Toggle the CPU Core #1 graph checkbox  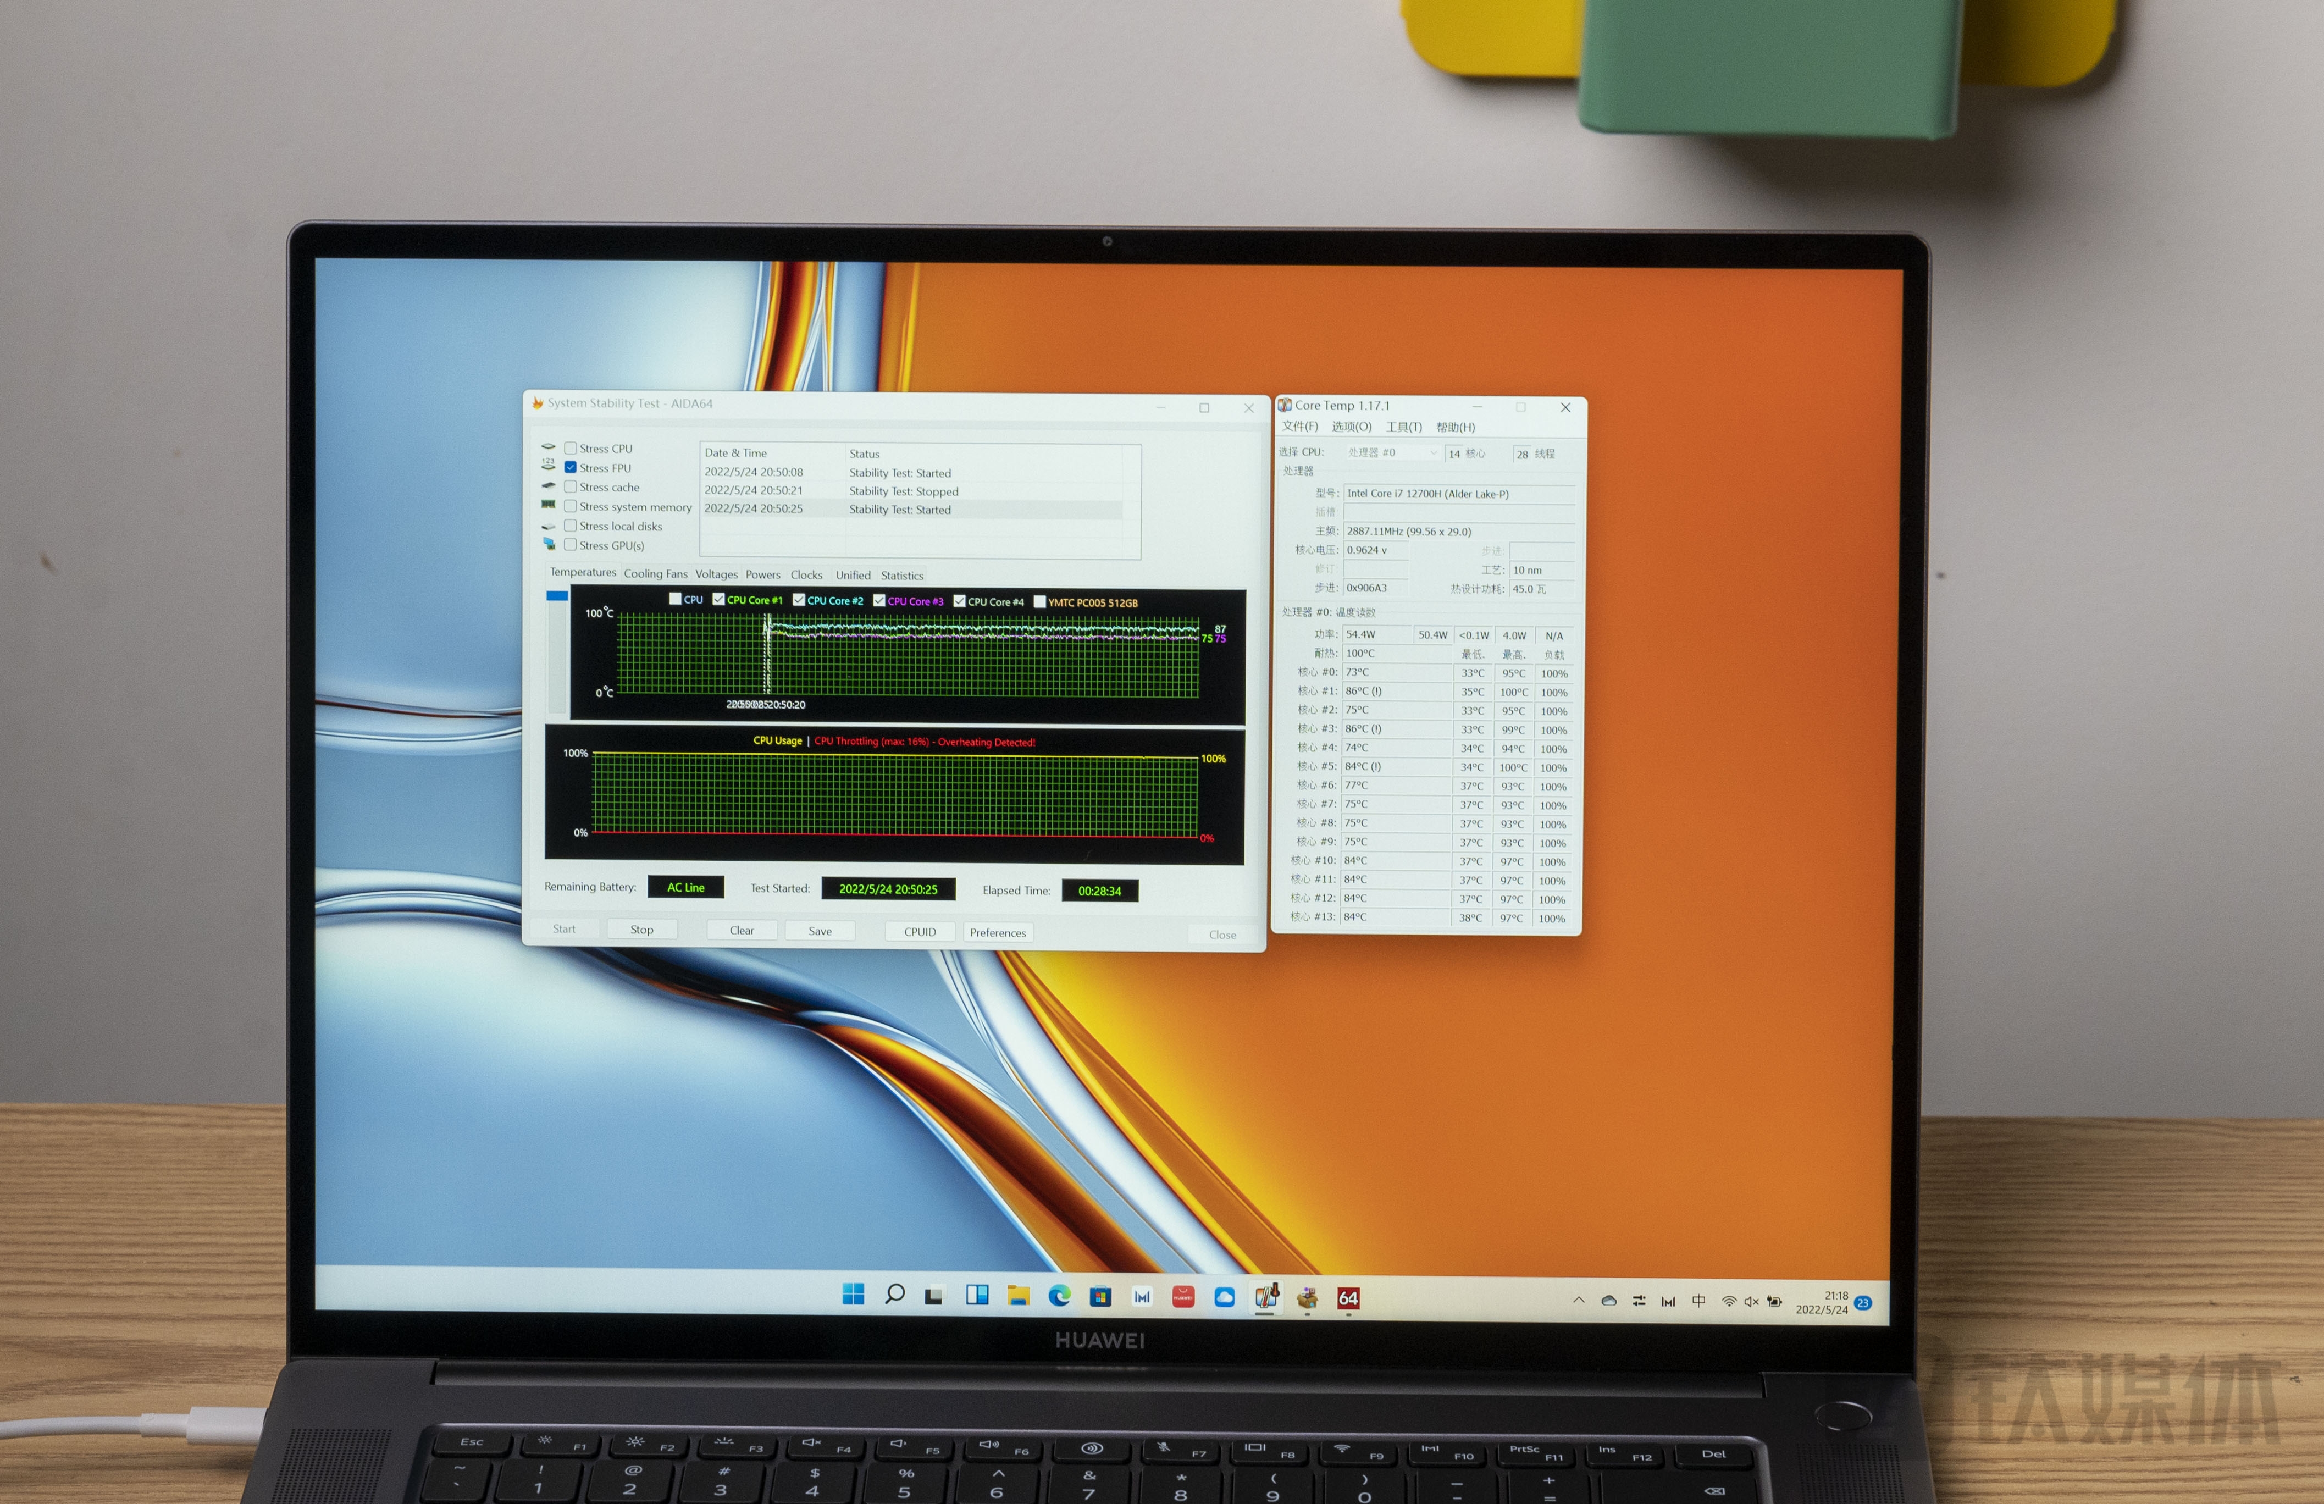718,600
